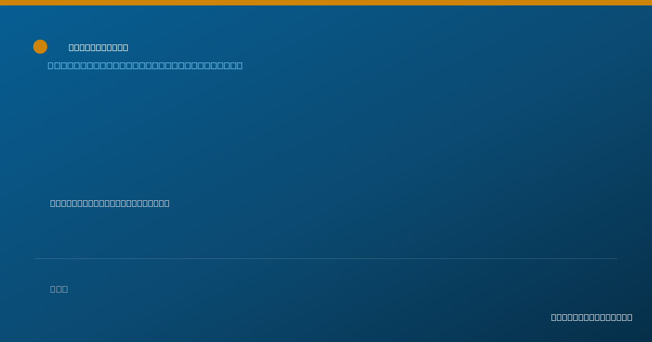Click the thin horizontal divider line
The width and height of the screenshot is (652, 342).
point(326,258)
